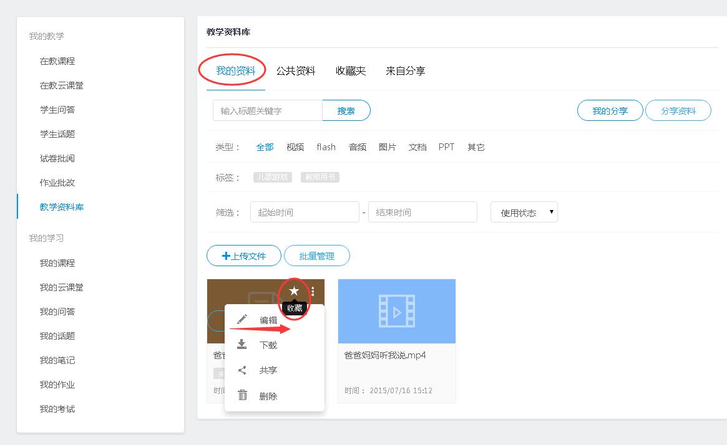The image size is (727, 445).
Task: Click the pencil icon beside 编辑
Action: tap(242, 320)
